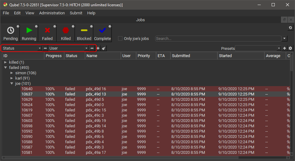The height and width of the screenshot is (161, 295).
Task: Open the Presets combo box
Action: [x=258, y=48]
